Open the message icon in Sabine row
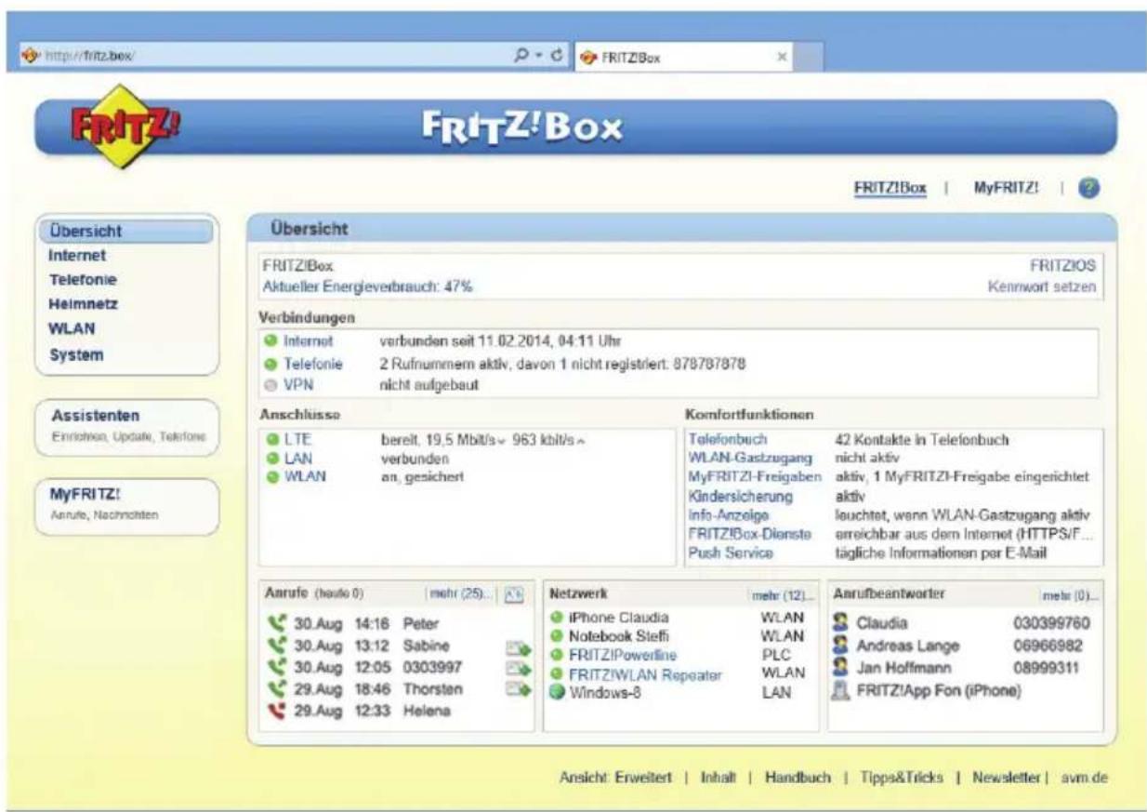Image resolution: width=1147 pixels, height=812 pixels. 517,648
